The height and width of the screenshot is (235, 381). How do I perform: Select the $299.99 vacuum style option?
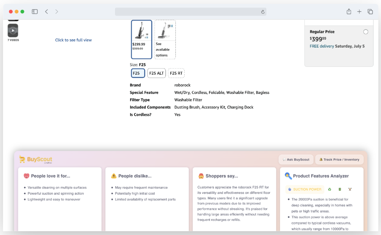[x=142, y=39]
